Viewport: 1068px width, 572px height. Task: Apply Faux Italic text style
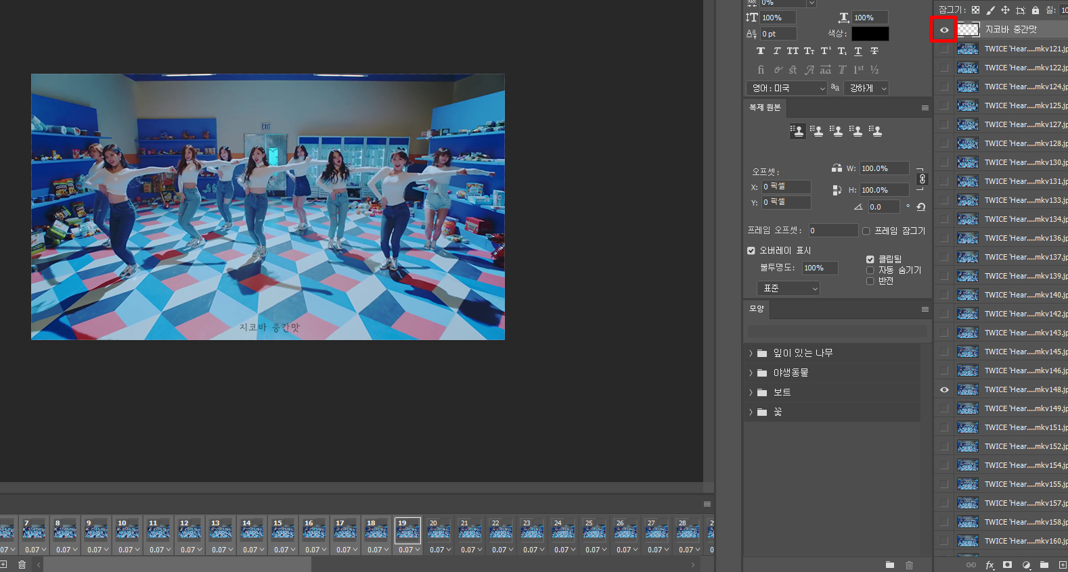click(x=777, y=51)
